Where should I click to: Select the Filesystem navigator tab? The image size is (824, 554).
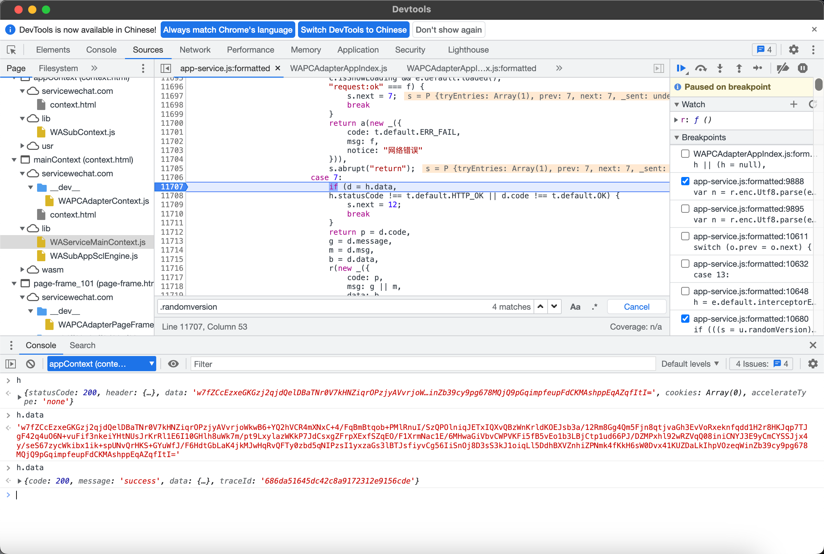coord(58,68)
